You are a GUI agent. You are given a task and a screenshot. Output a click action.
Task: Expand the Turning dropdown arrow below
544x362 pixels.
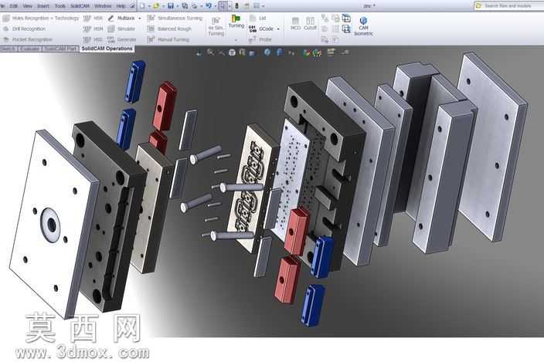pyautogui.click(x=236, y=40)
